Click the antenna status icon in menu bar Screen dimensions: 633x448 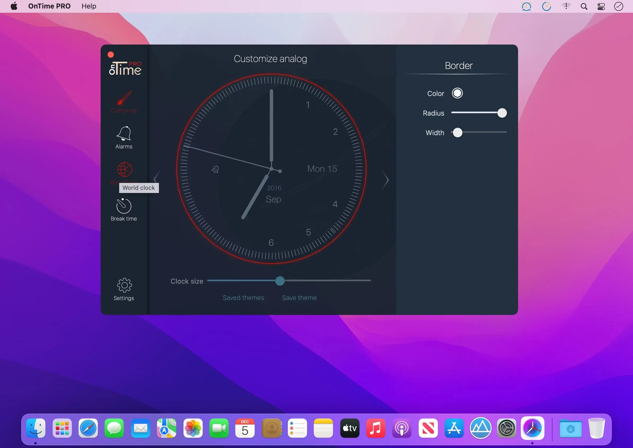tap(566, 6)
